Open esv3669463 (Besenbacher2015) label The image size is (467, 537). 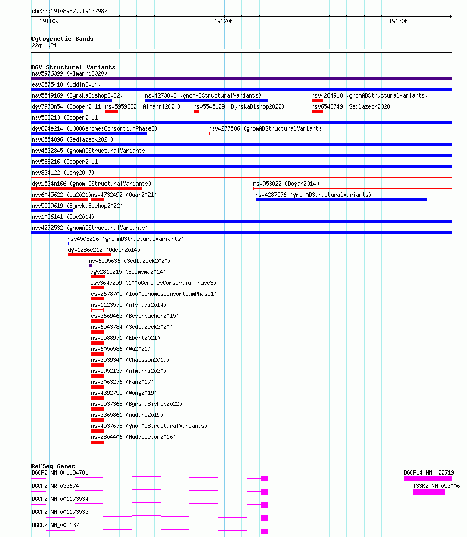pos(135,316)
